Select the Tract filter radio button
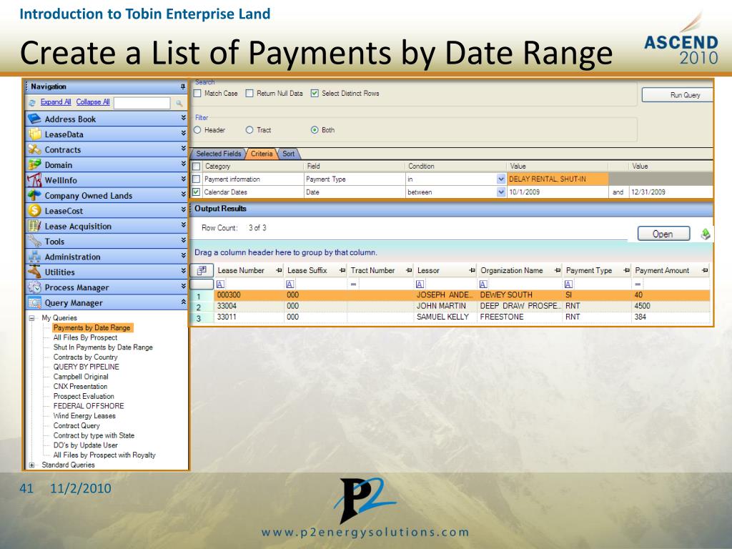The image size is (732, 549). pos(249,130)
